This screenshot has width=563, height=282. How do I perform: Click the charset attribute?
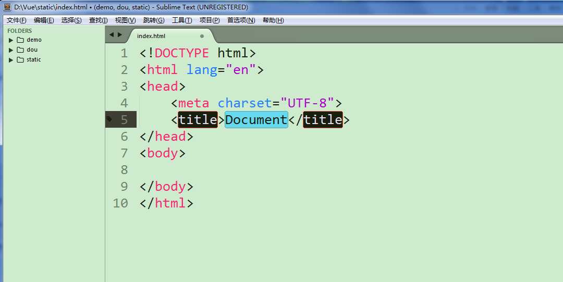[244, 103]
